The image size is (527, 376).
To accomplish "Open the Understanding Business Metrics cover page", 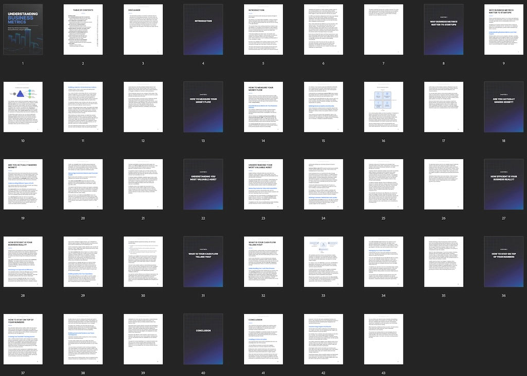I will click(x=23, y=30).
